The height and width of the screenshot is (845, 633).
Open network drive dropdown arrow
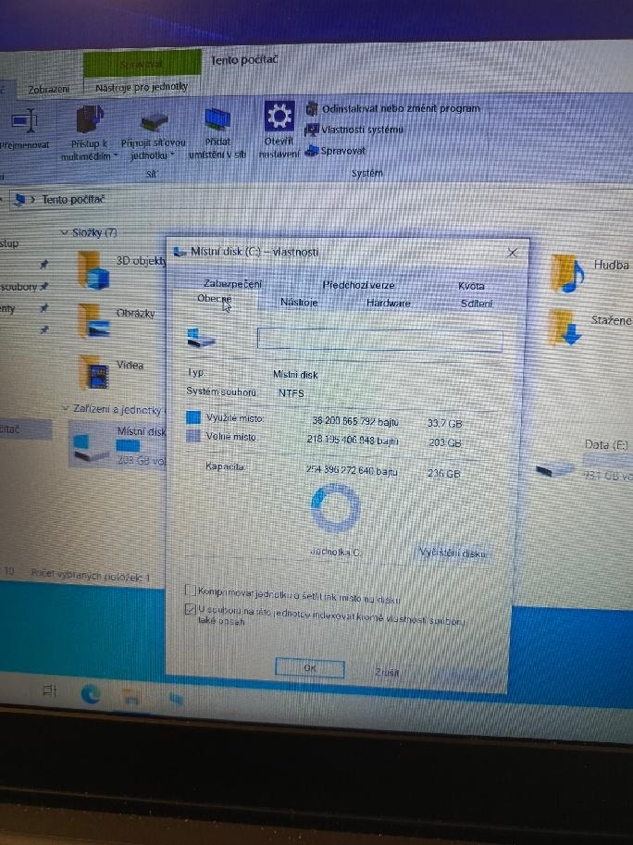pos(172,155)
